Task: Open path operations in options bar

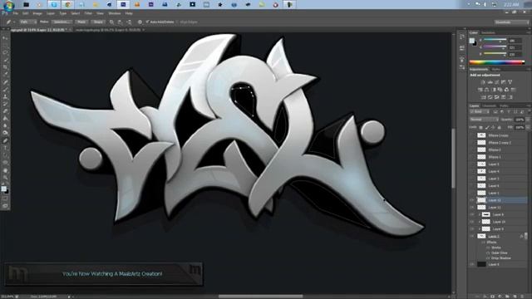Action: pos(111,22)
